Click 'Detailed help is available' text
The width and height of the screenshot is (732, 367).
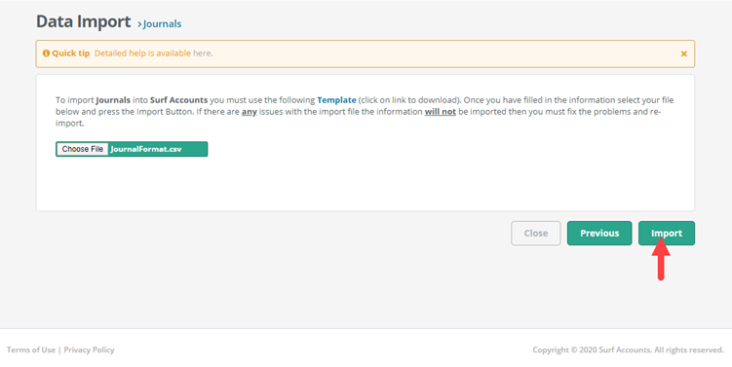(x=142, y=54)
